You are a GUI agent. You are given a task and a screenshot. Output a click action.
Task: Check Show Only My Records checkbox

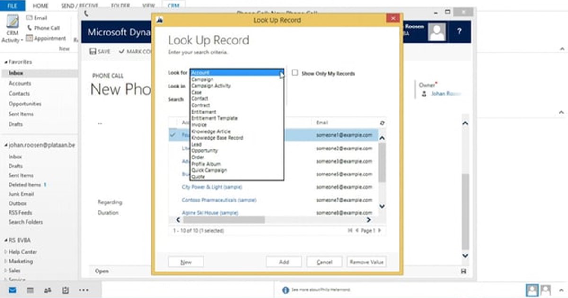295,73
